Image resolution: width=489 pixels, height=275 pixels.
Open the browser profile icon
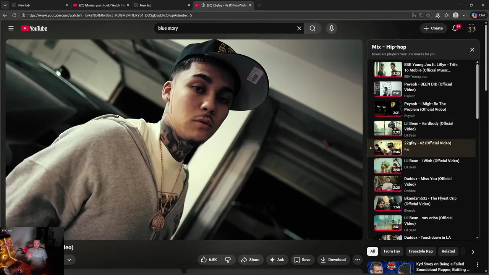(x=455, y=15)
